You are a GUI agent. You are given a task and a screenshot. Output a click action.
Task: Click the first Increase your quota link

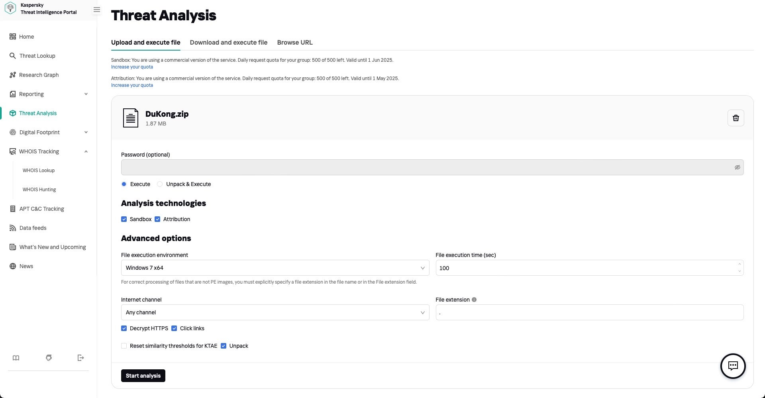click(x=132, y=67)
